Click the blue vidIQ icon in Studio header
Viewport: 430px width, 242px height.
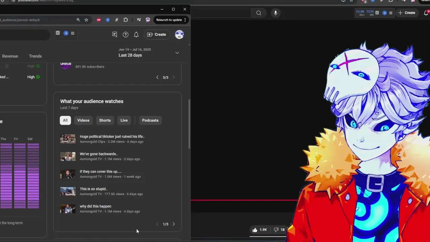point(66,33)
